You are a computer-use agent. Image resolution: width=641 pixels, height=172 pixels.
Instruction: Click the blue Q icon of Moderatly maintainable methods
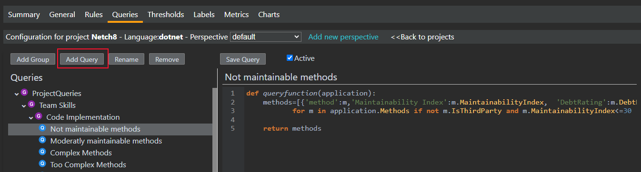tap(42, 140)
